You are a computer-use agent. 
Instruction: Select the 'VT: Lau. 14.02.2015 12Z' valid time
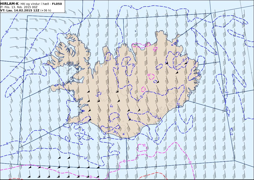point(20,10)
